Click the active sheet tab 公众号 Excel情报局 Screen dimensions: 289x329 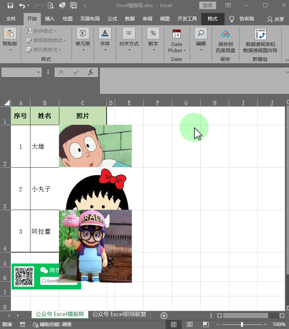click(60, 314)
